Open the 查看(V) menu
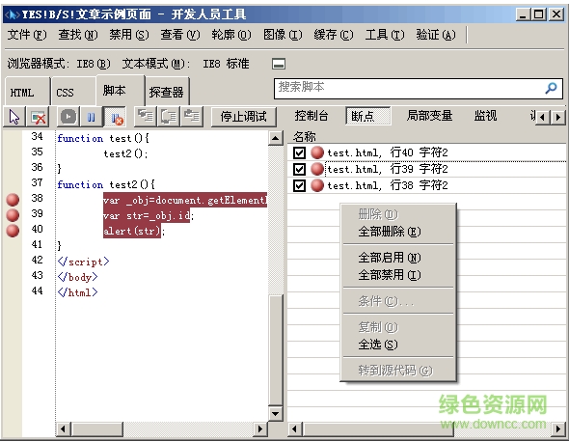Image resolution: width=569 pixels, height=442 pixels. point(180,35)
